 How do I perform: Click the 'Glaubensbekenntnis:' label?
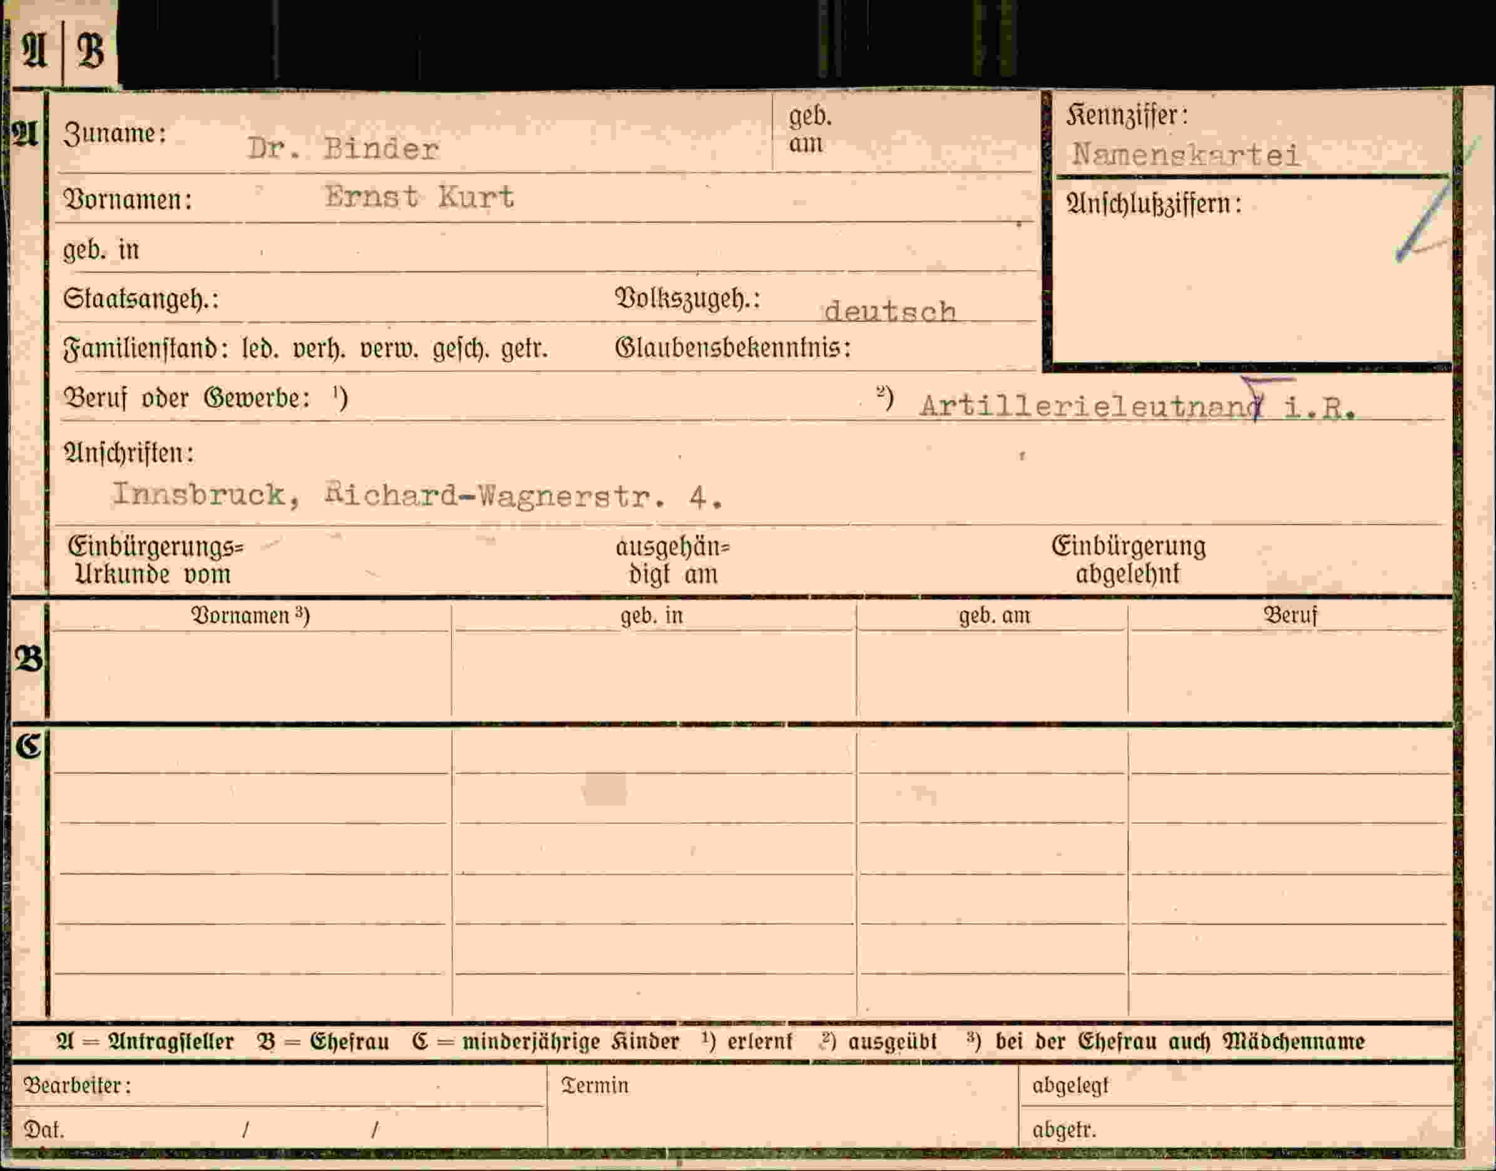point(732,348)
